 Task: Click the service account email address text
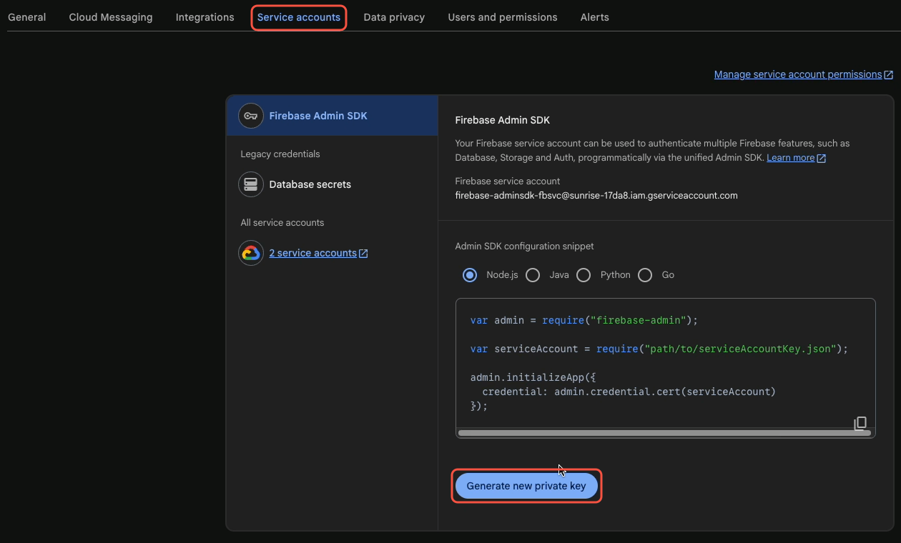pyautogui.click(x=596, y=195)
